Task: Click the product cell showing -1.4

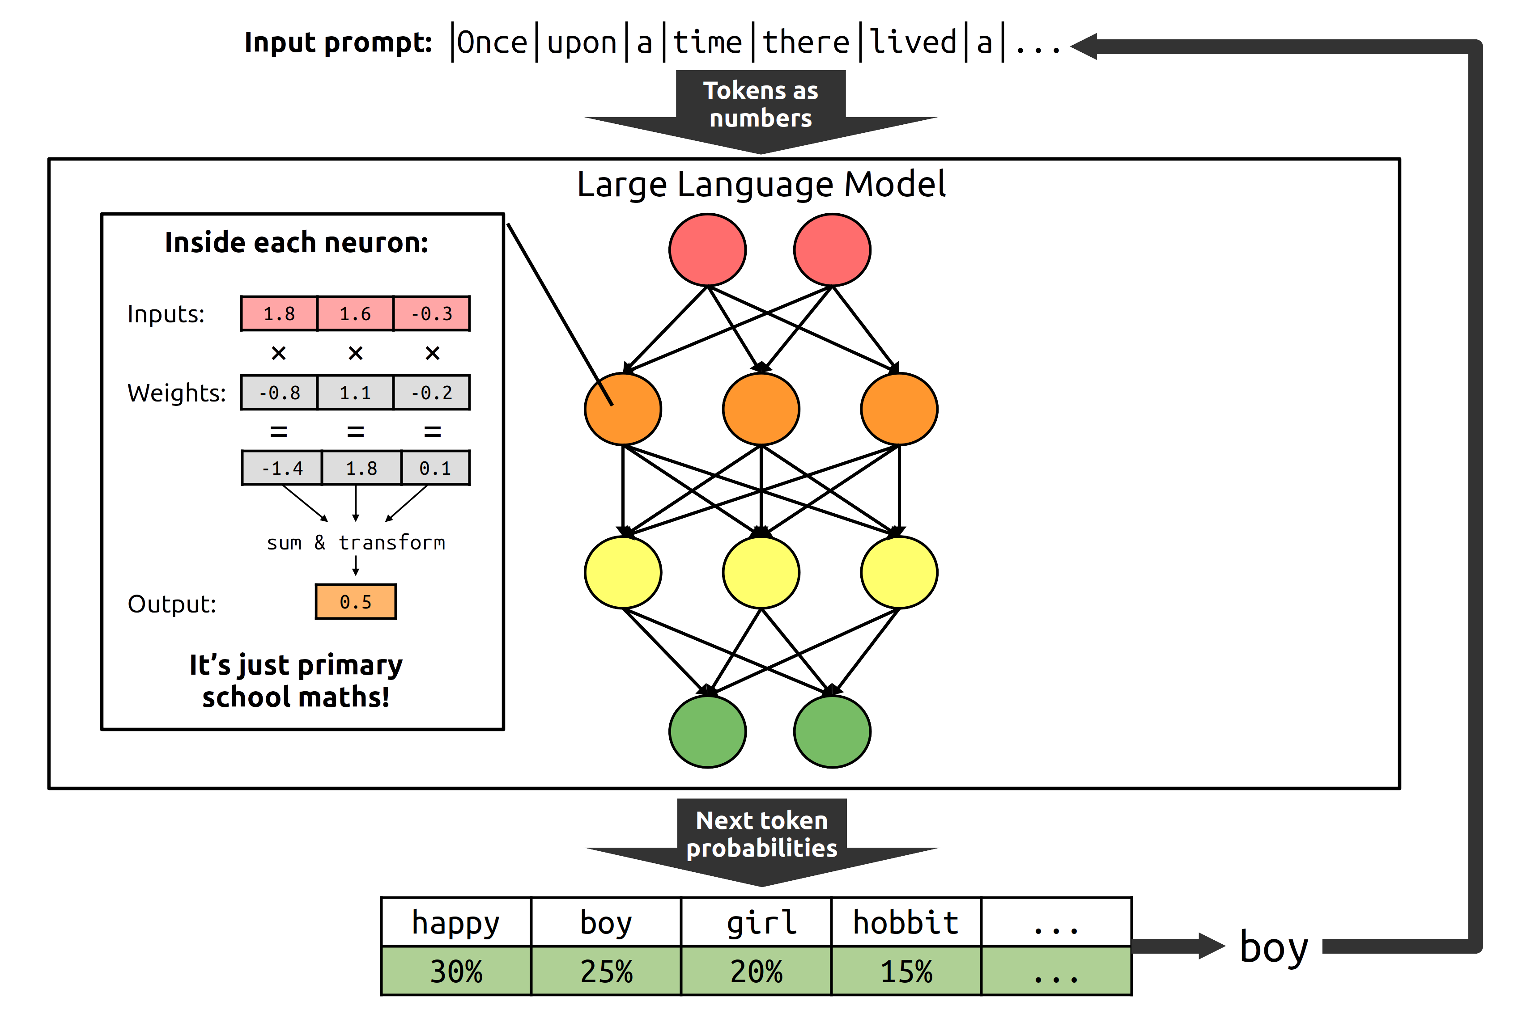Action: (x=282, y=468)
